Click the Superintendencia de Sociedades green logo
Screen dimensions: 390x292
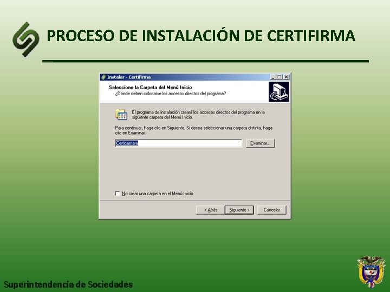coord(26,39)
